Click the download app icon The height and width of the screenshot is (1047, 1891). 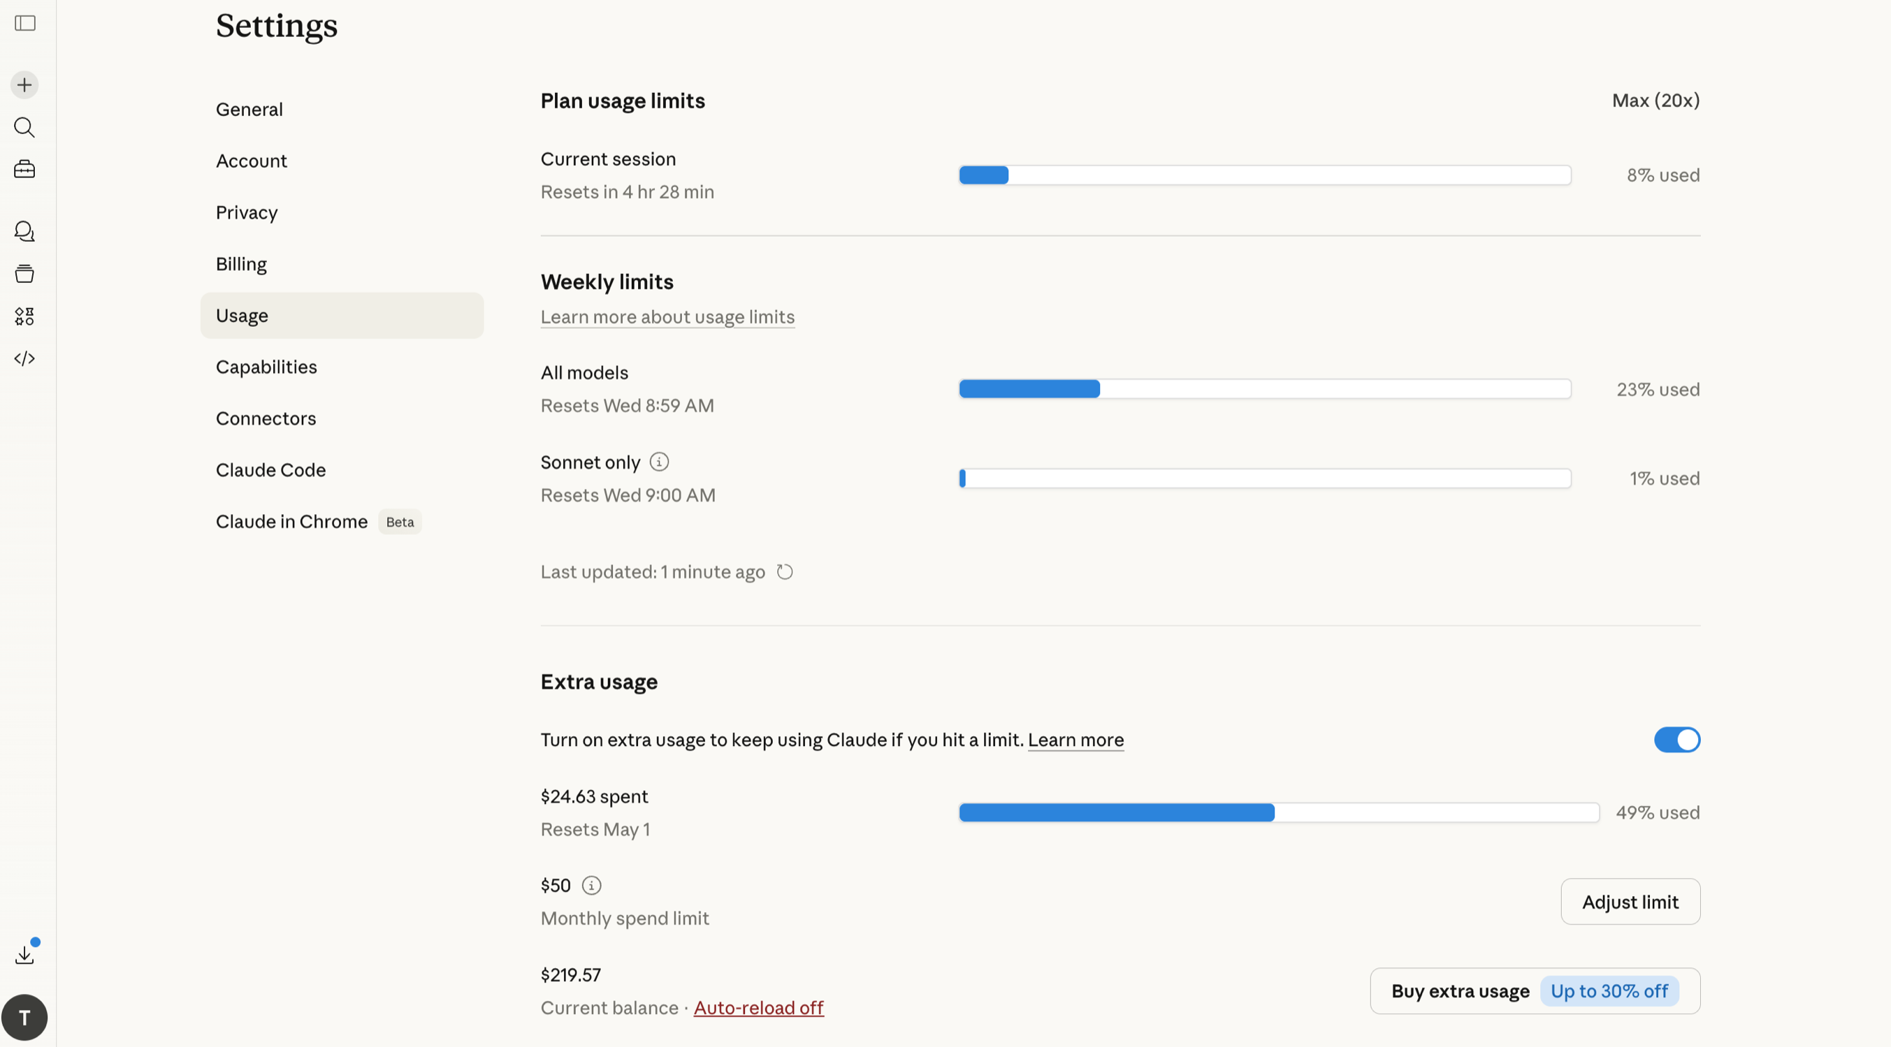[x=25, y=955]
